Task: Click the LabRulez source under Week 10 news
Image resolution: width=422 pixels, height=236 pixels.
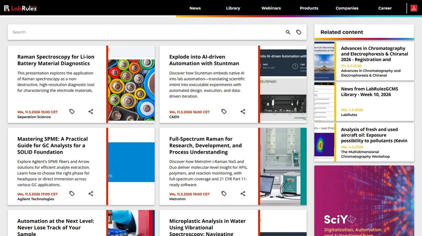Action: (x=349, y=114)
